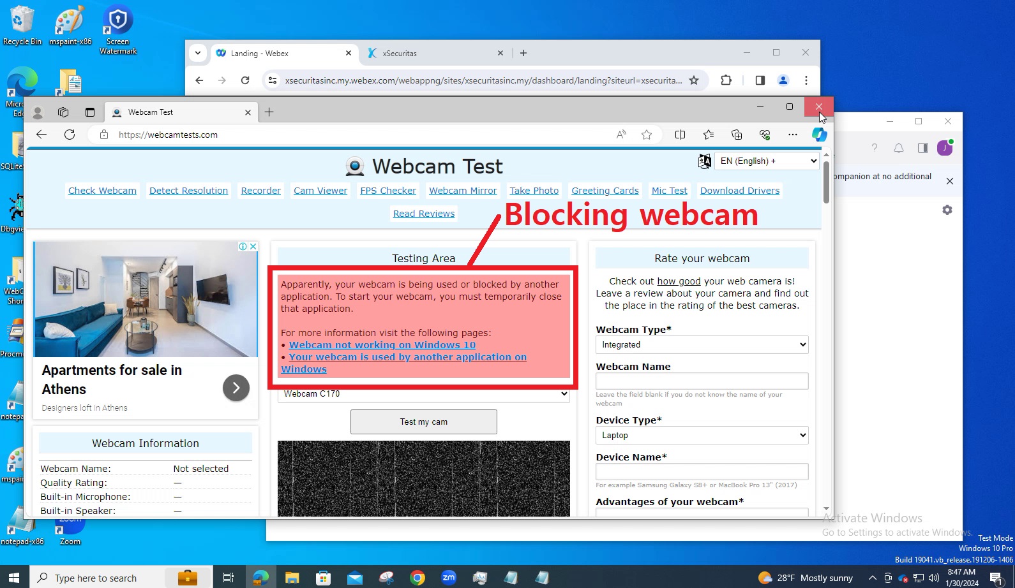Click Refresh button in Edge
The image size is (1015, 588).
click(x=70, y=135)
